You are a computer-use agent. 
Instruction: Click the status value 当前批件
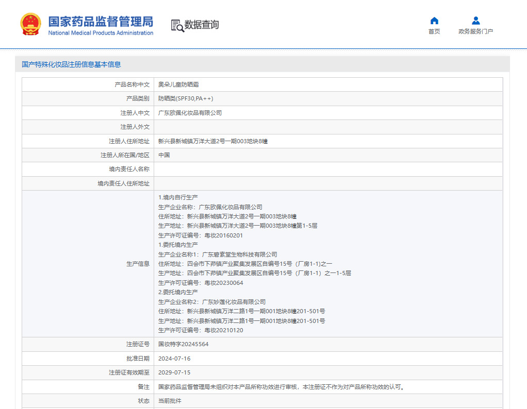(170, 401)
